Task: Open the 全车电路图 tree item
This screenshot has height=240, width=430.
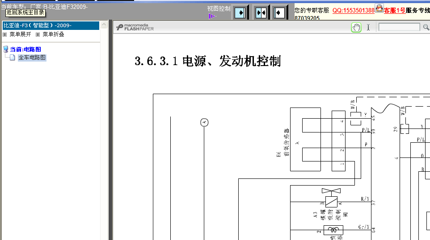Action: (x=32, y=58)
